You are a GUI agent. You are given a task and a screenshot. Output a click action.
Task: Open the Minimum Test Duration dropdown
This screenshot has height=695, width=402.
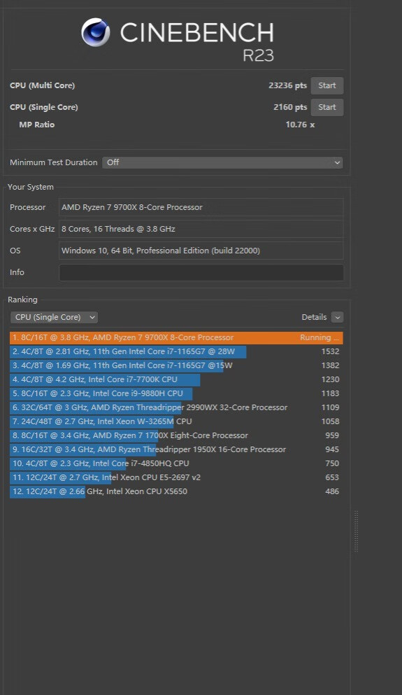[x=222, y=162]
